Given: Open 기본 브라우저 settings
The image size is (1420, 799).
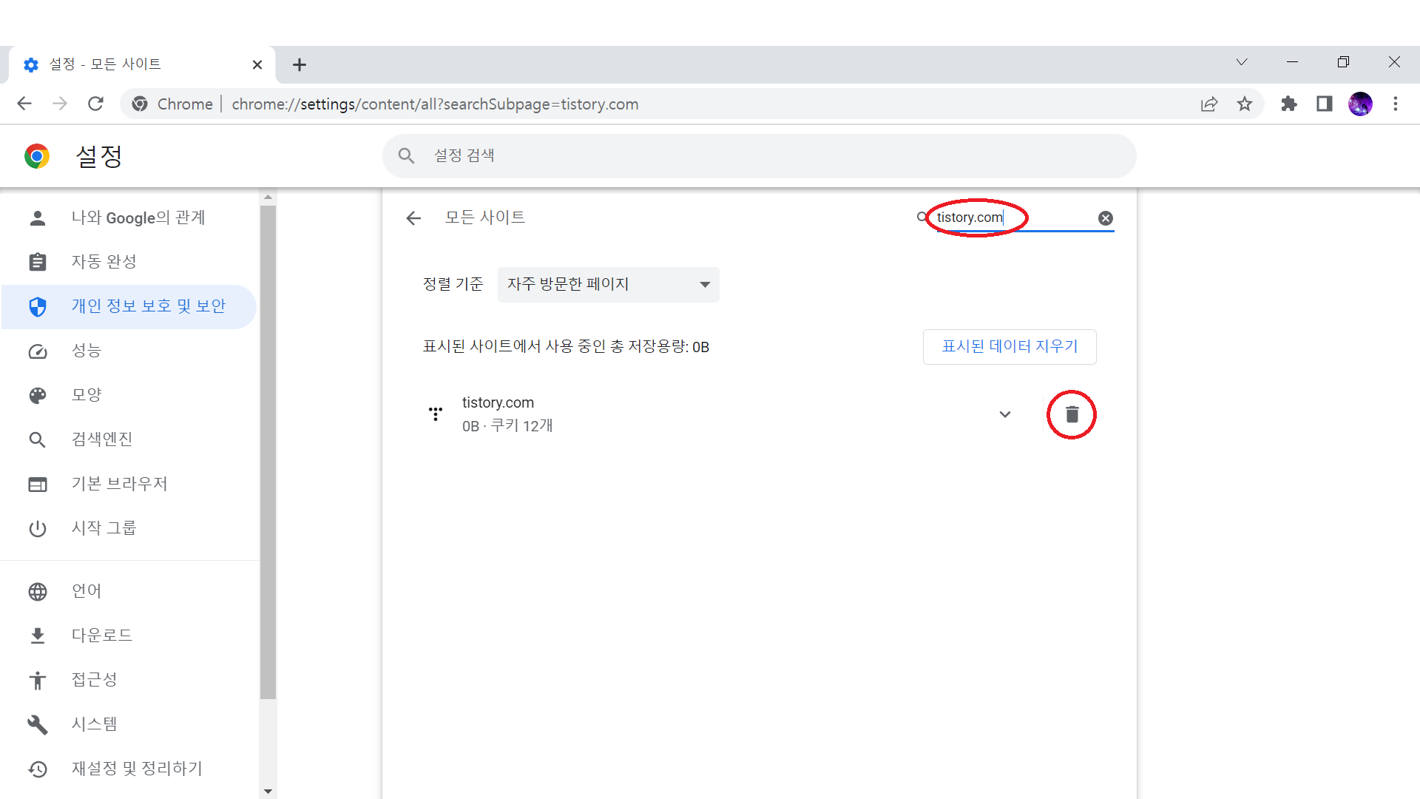Looking at the screenshot, I should [x=129, y=484].
